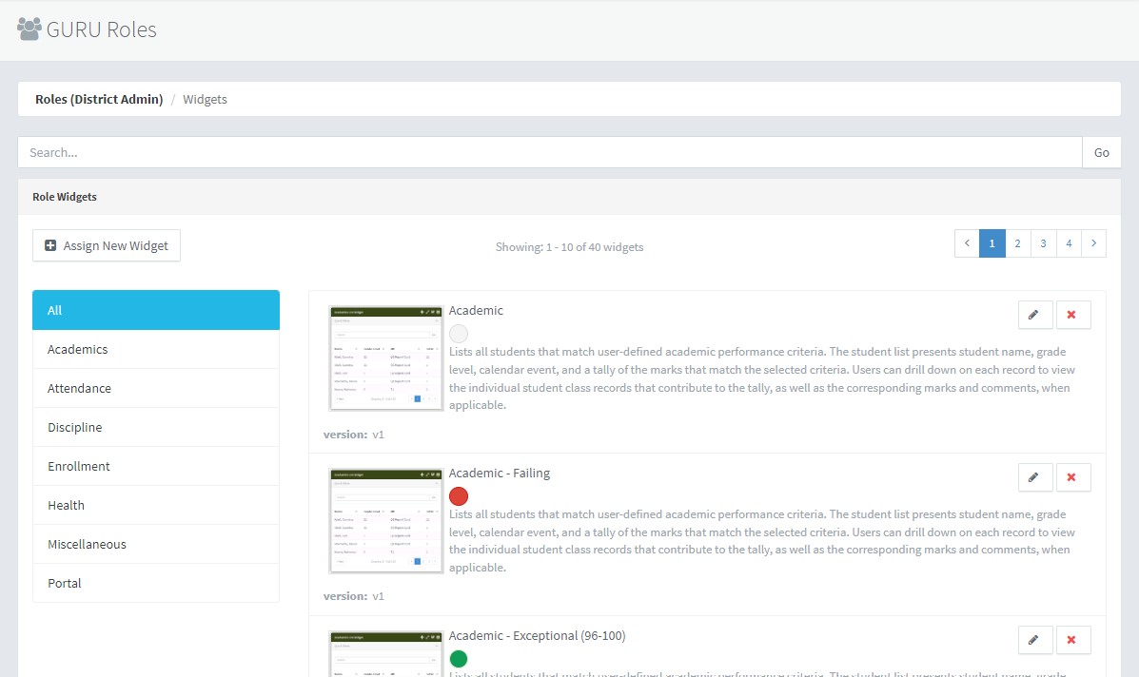Click the 'Academic' widget title
The image size is (1139, 677).
tap(476, 311)
